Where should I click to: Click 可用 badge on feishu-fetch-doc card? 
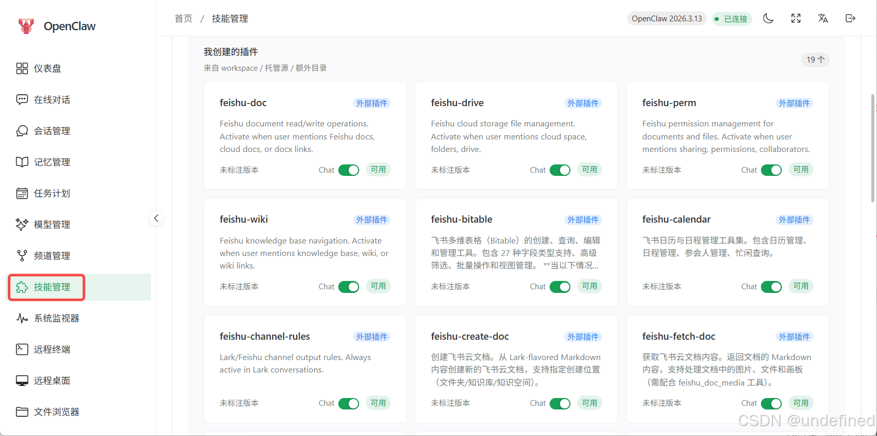click(x=801, y=403)
